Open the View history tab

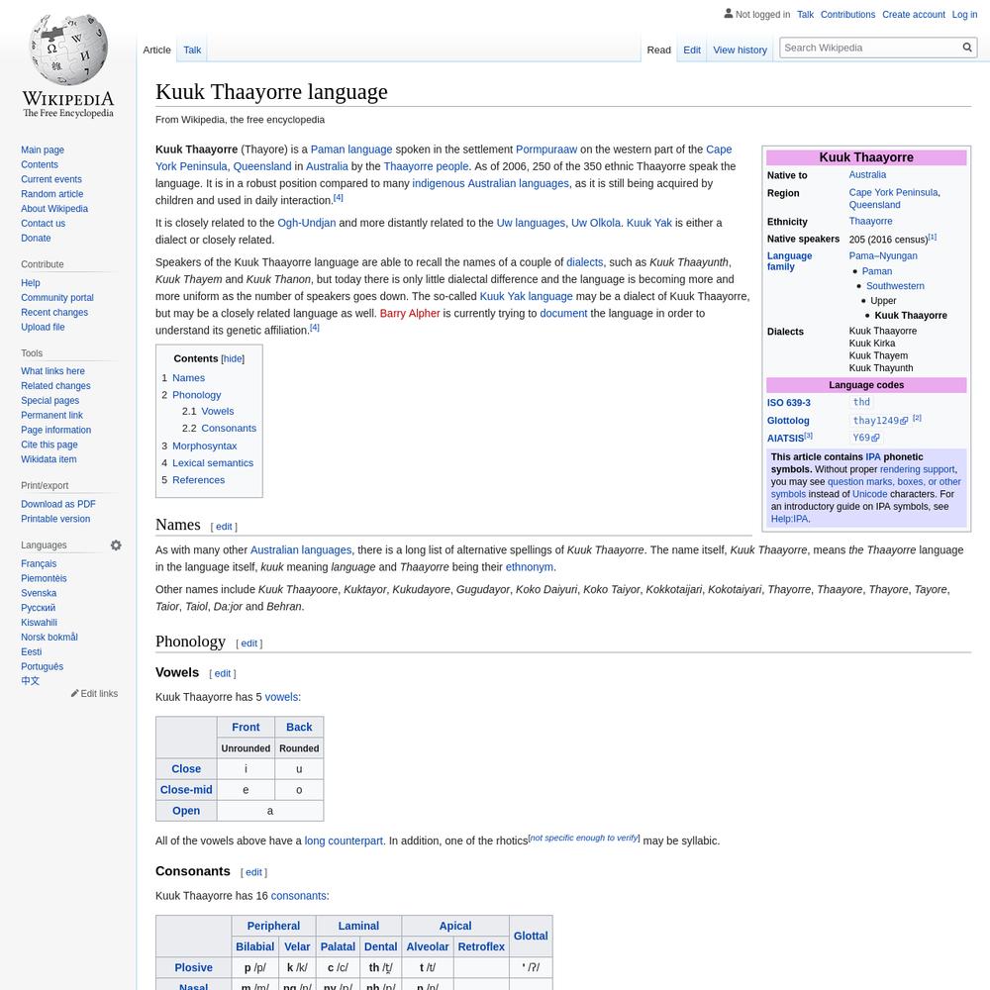(x=740, y=49)
